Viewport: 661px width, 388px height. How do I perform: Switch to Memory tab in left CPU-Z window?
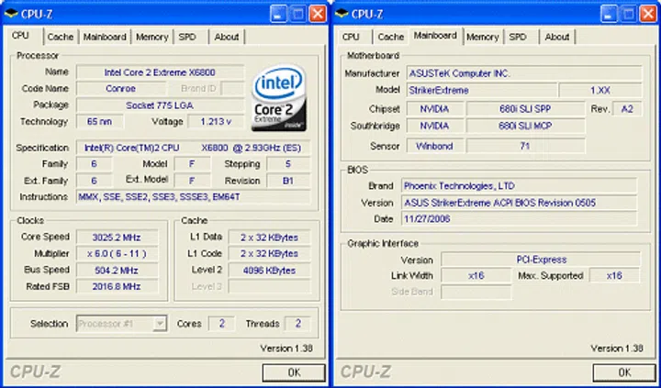click(151, 37)
